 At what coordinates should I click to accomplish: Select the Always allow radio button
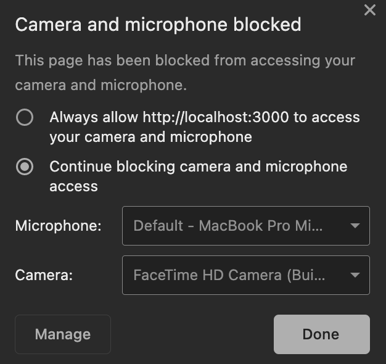(25, 117)
